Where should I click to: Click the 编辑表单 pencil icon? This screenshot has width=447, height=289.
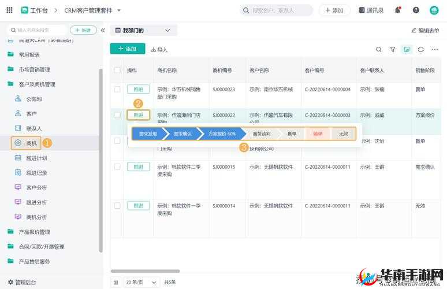(x=414, y=30)
